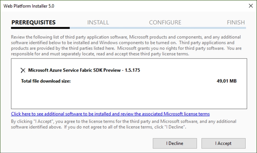Remove Service Fabric SDK with X icon
The width and height of the screenshot is (257, 153).
pos(23,70)
